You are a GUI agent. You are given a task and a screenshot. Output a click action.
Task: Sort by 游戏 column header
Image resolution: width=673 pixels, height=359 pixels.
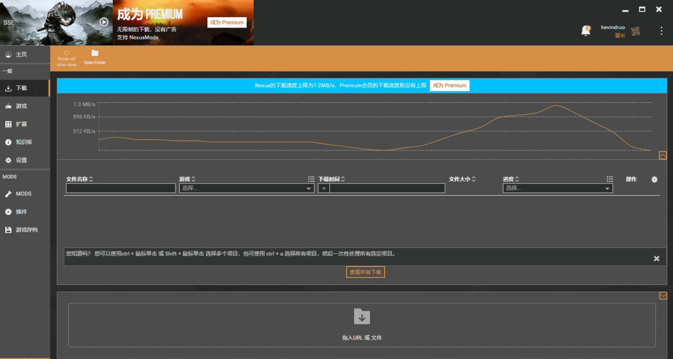[187, 179]
